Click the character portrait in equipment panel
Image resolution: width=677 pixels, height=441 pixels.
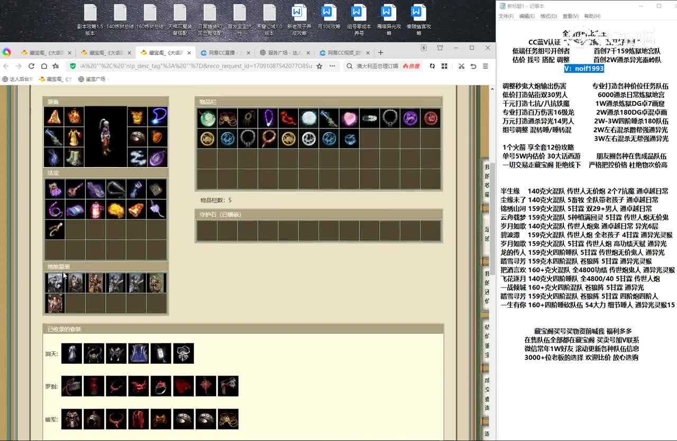click(105, 137)
